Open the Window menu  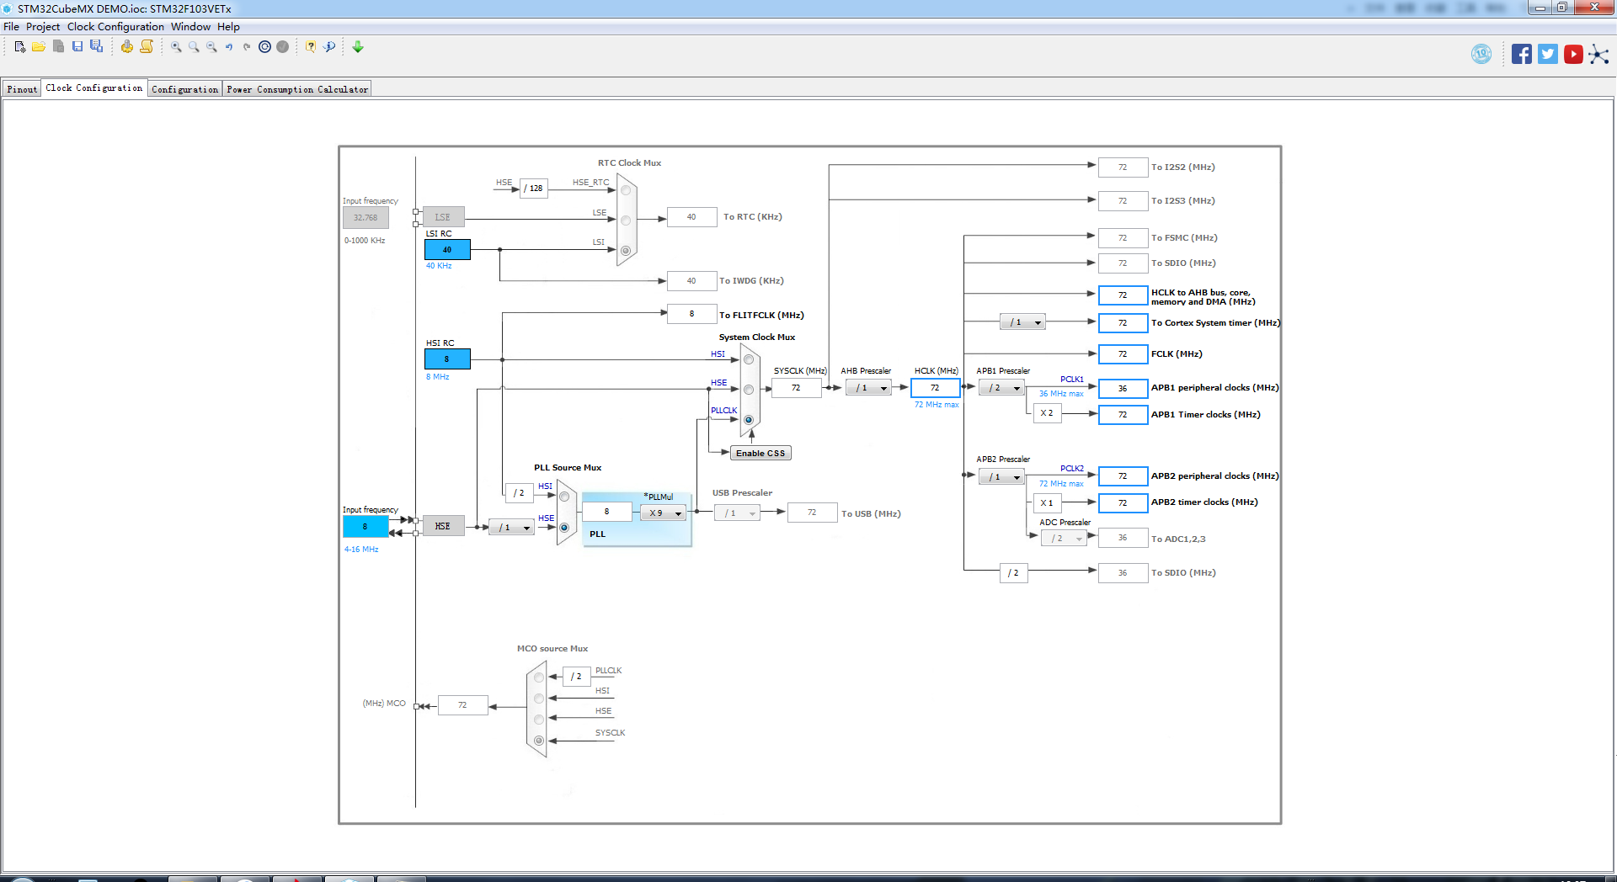point(191,27)
